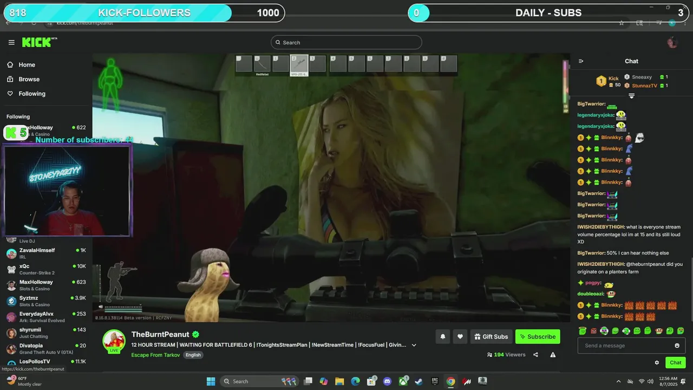Click the Kick logo
The image size is (693, 390).
[x=39, y=42]
